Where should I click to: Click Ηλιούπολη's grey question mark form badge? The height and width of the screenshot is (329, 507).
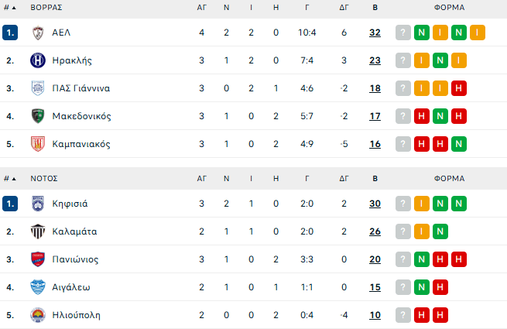pyautogui.click(x=403, y=315)
